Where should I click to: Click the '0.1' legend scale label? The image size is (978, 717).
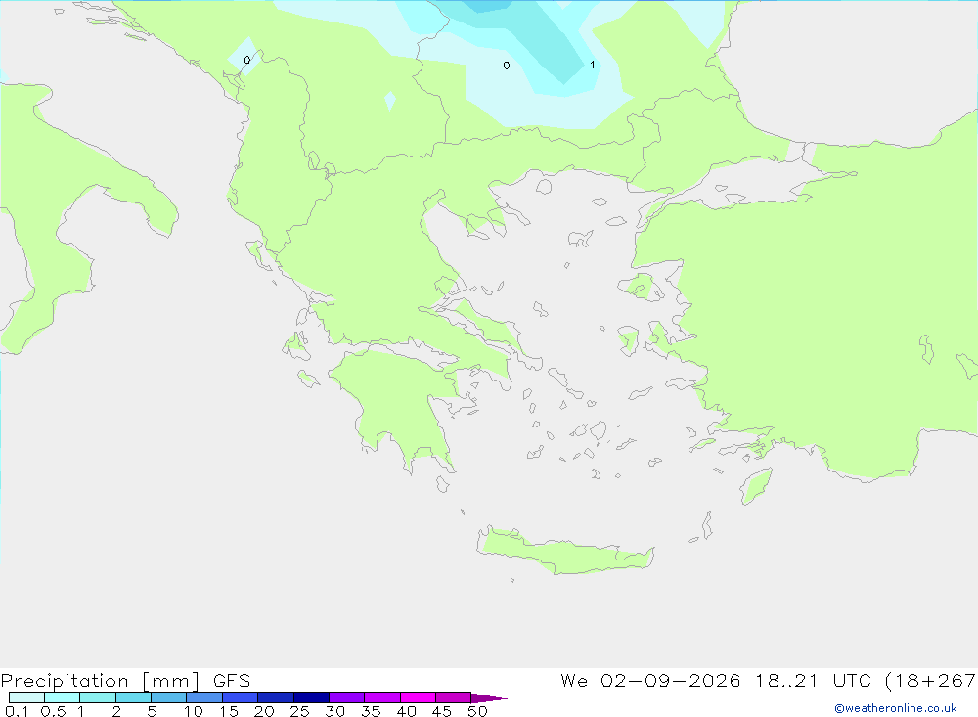[x=17, y=711]
